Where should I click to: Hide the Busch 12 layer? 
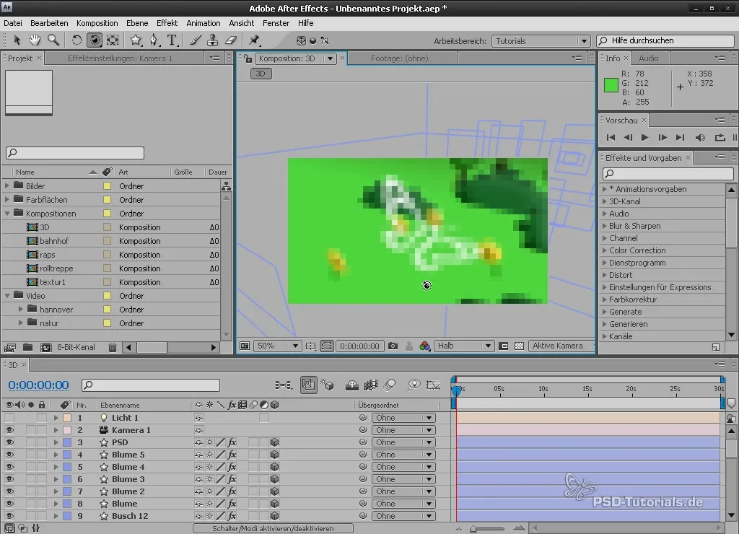pyautogui.click(x=9, y=516)
